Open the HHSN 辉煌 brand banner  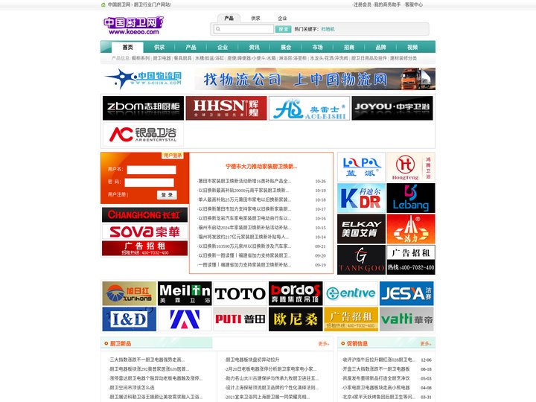(x=226, y=108)
